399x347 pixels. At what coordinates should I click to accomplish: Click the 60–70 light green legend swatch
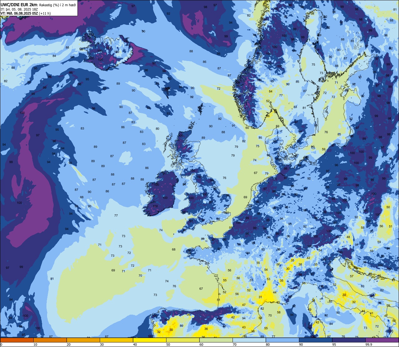coord(216,340)
